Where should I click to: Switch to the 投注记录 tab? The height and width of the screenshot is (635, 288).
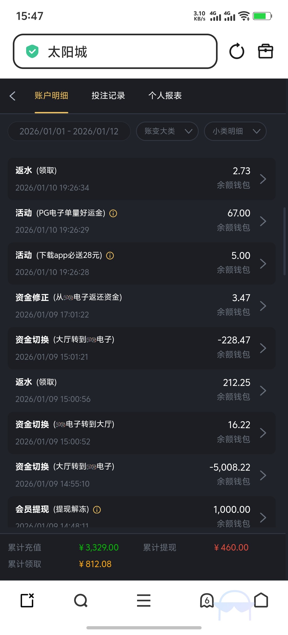(x=108, y=96)
